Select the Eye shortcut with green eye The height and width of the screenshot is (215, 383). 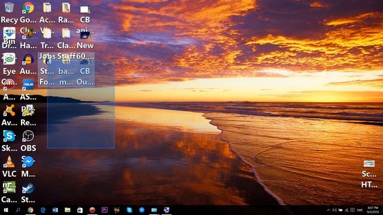10,59
